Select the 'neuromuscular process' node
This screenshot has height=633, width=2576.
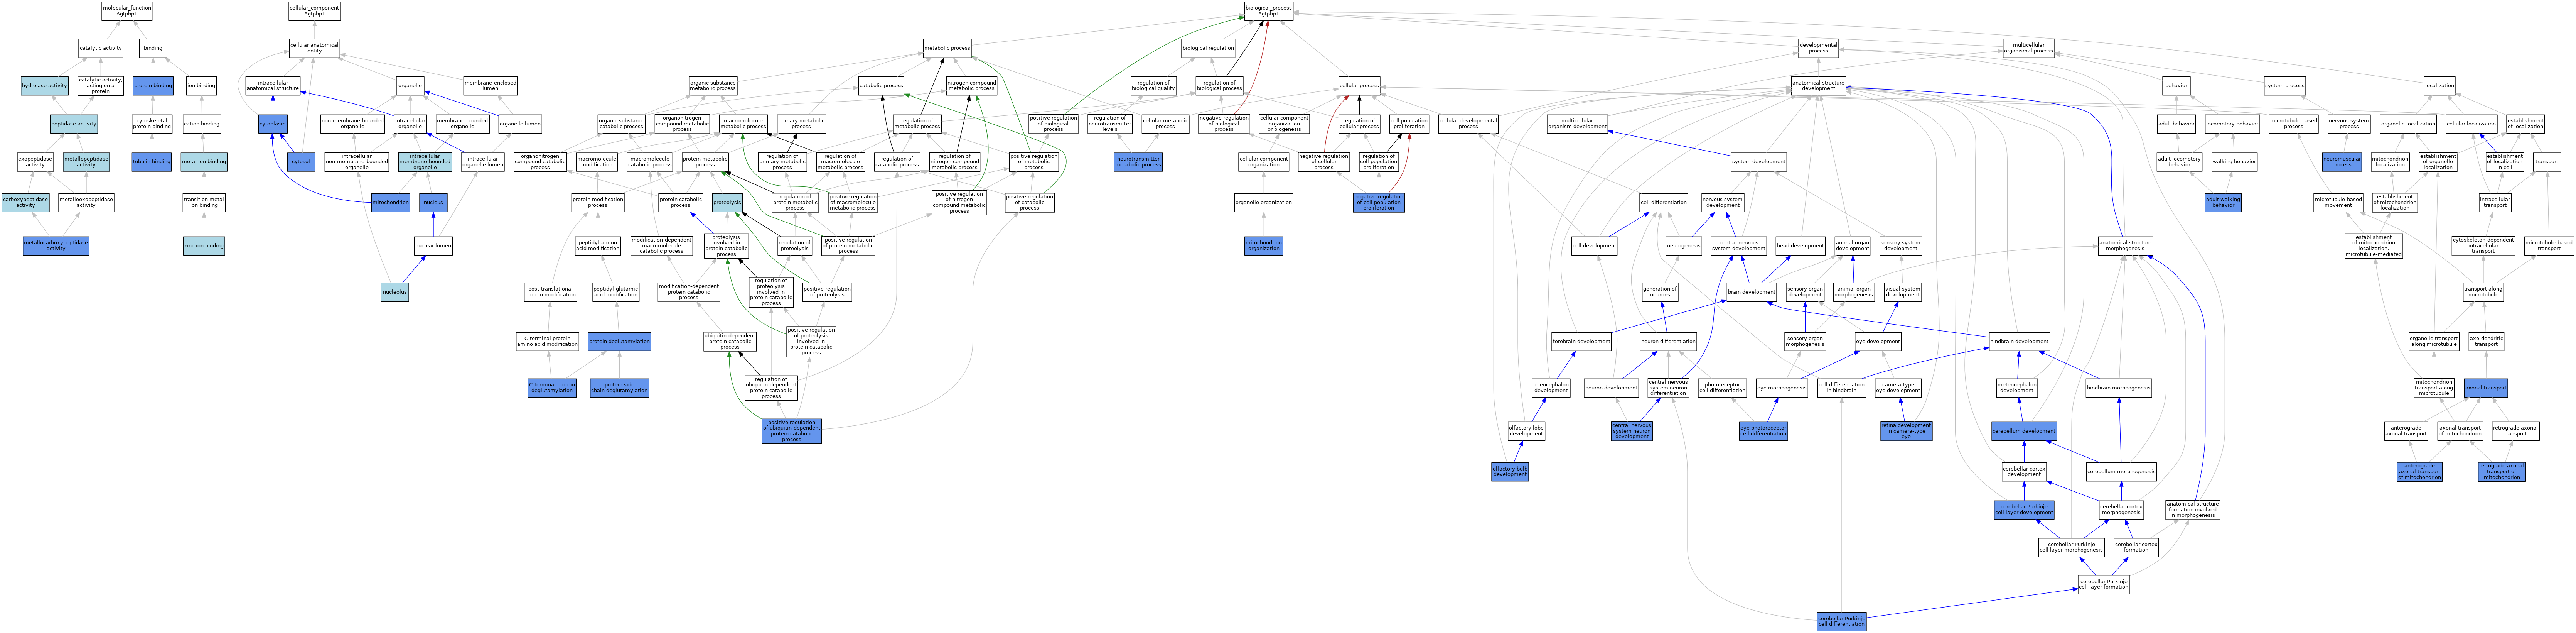(2342, 161)
